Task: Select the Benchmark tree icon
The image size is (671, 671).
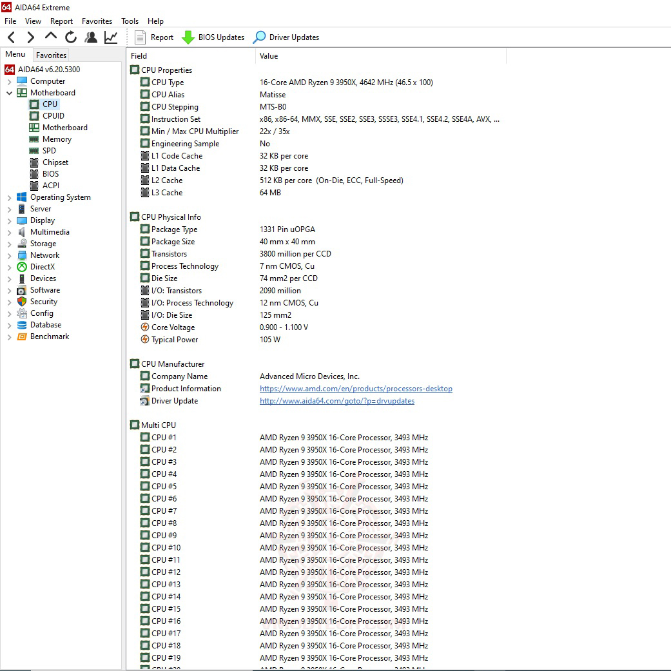Action: tap(22, 336)
